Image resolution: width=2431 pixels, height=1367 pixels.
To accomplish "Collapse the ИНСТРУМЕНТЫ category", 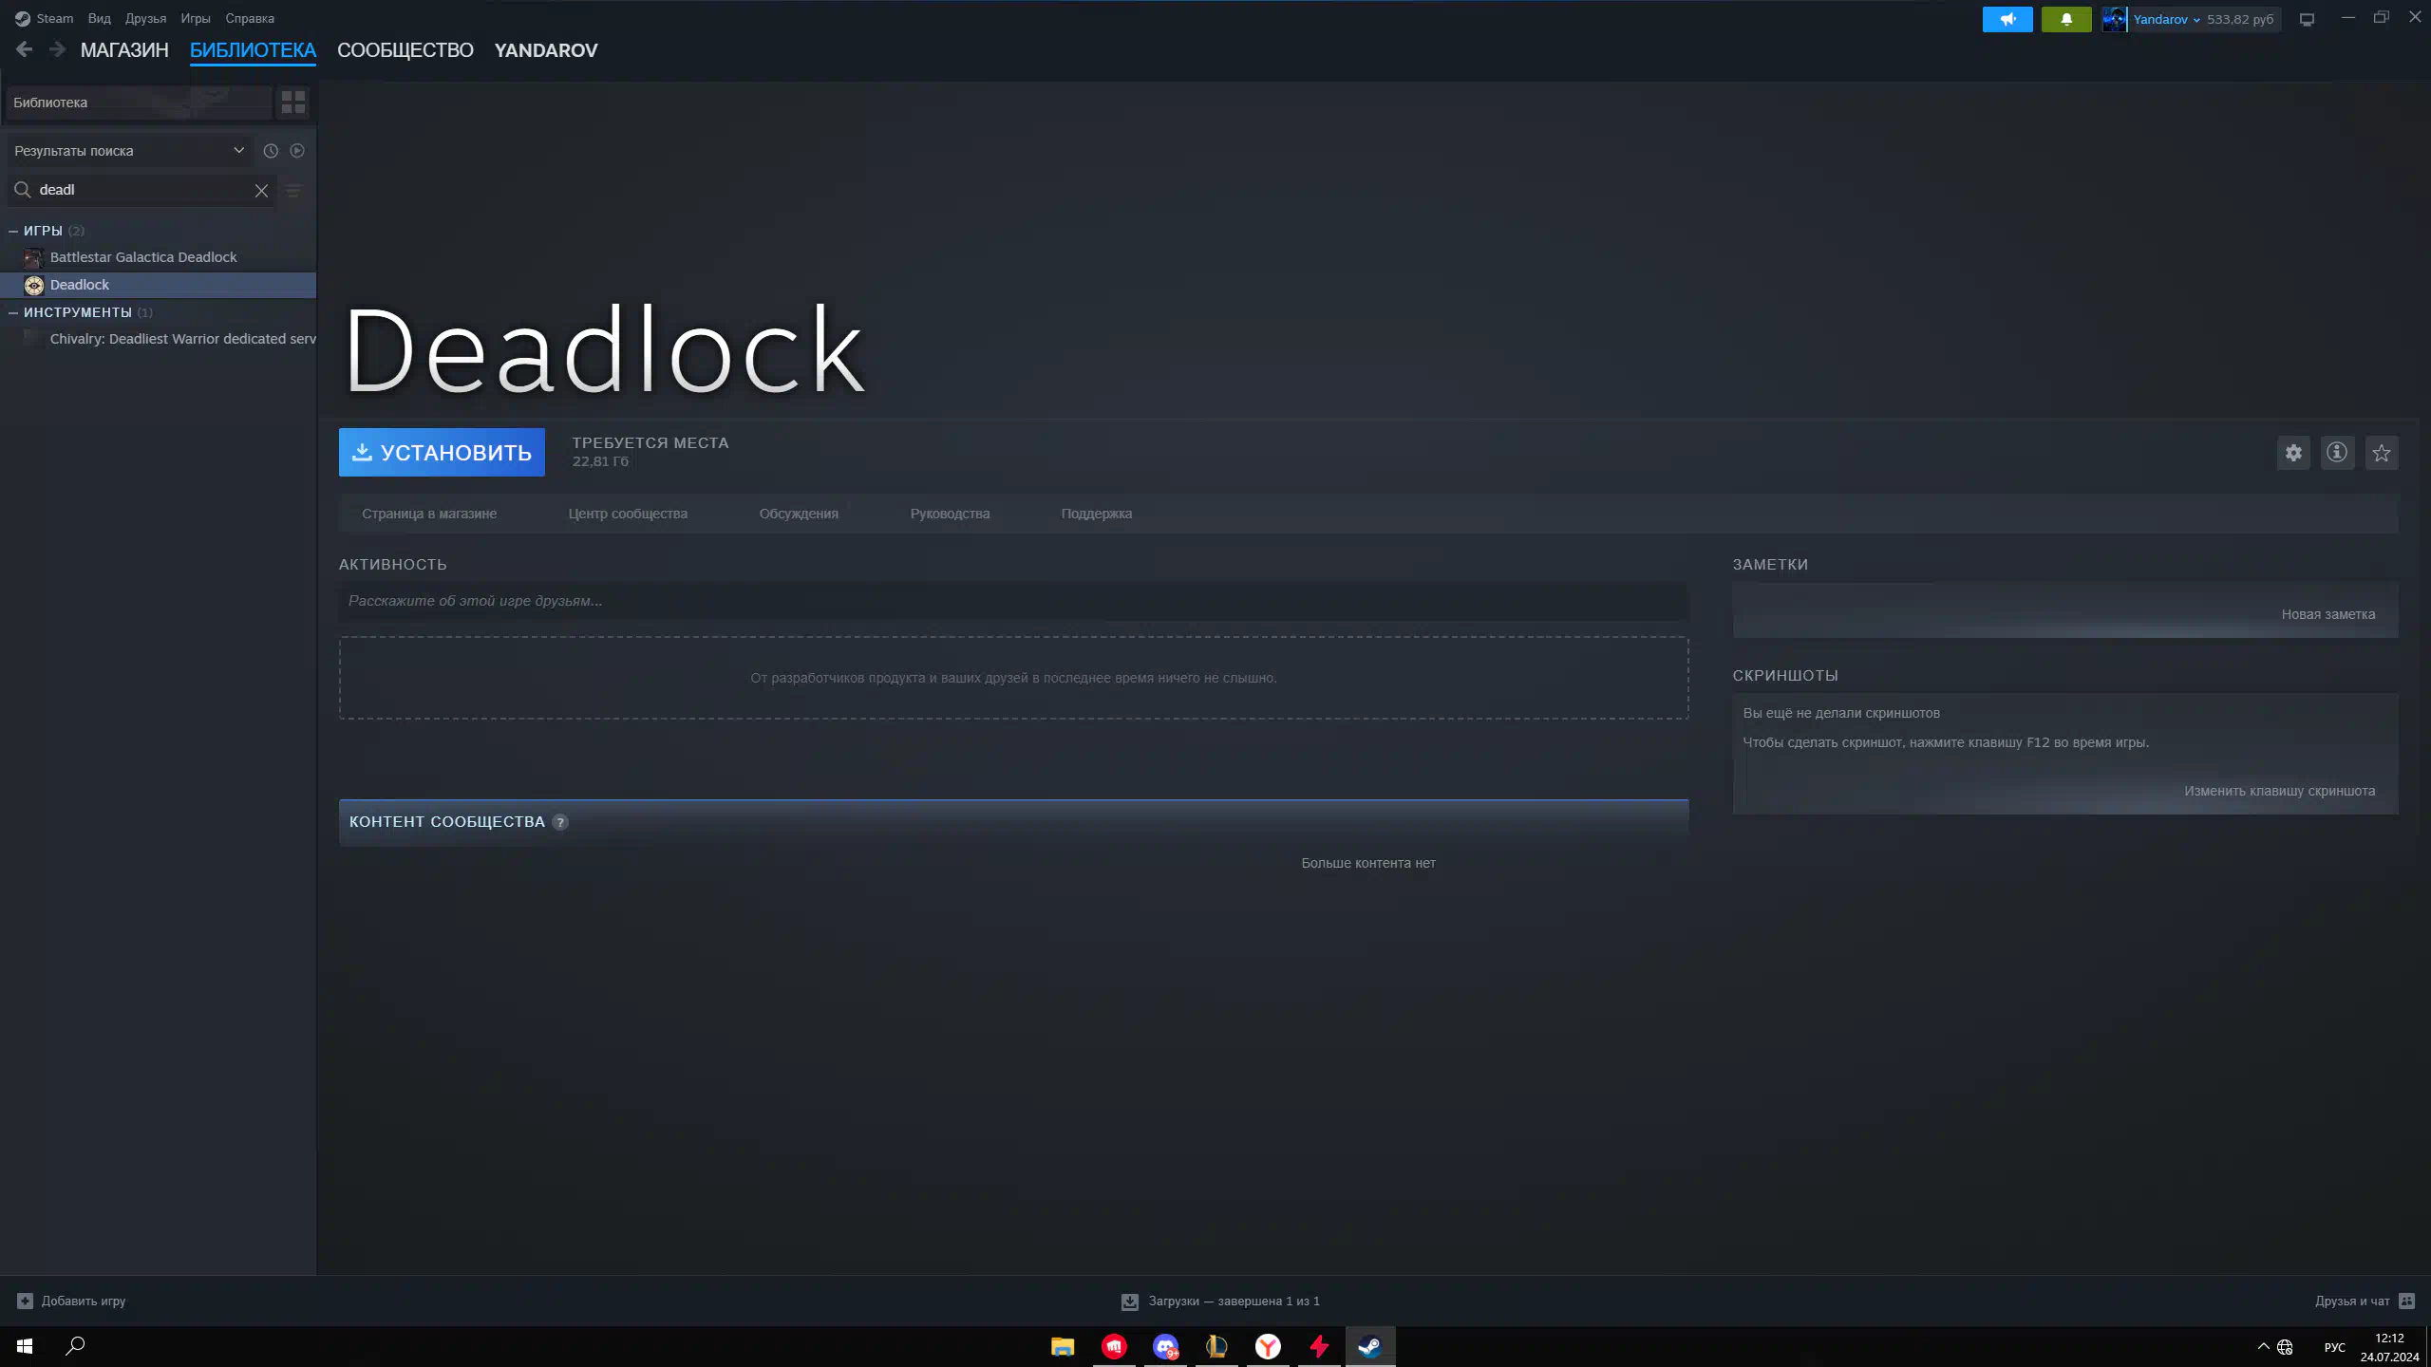I will coord(13,312).
